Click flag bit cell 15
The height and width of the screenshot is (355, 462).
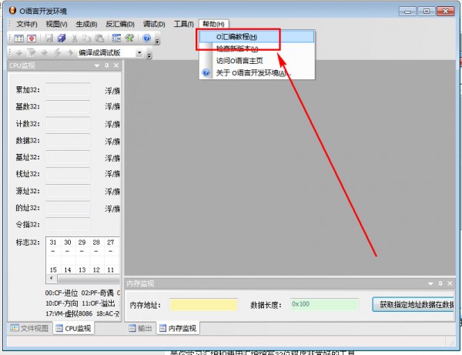coord(53,270)
